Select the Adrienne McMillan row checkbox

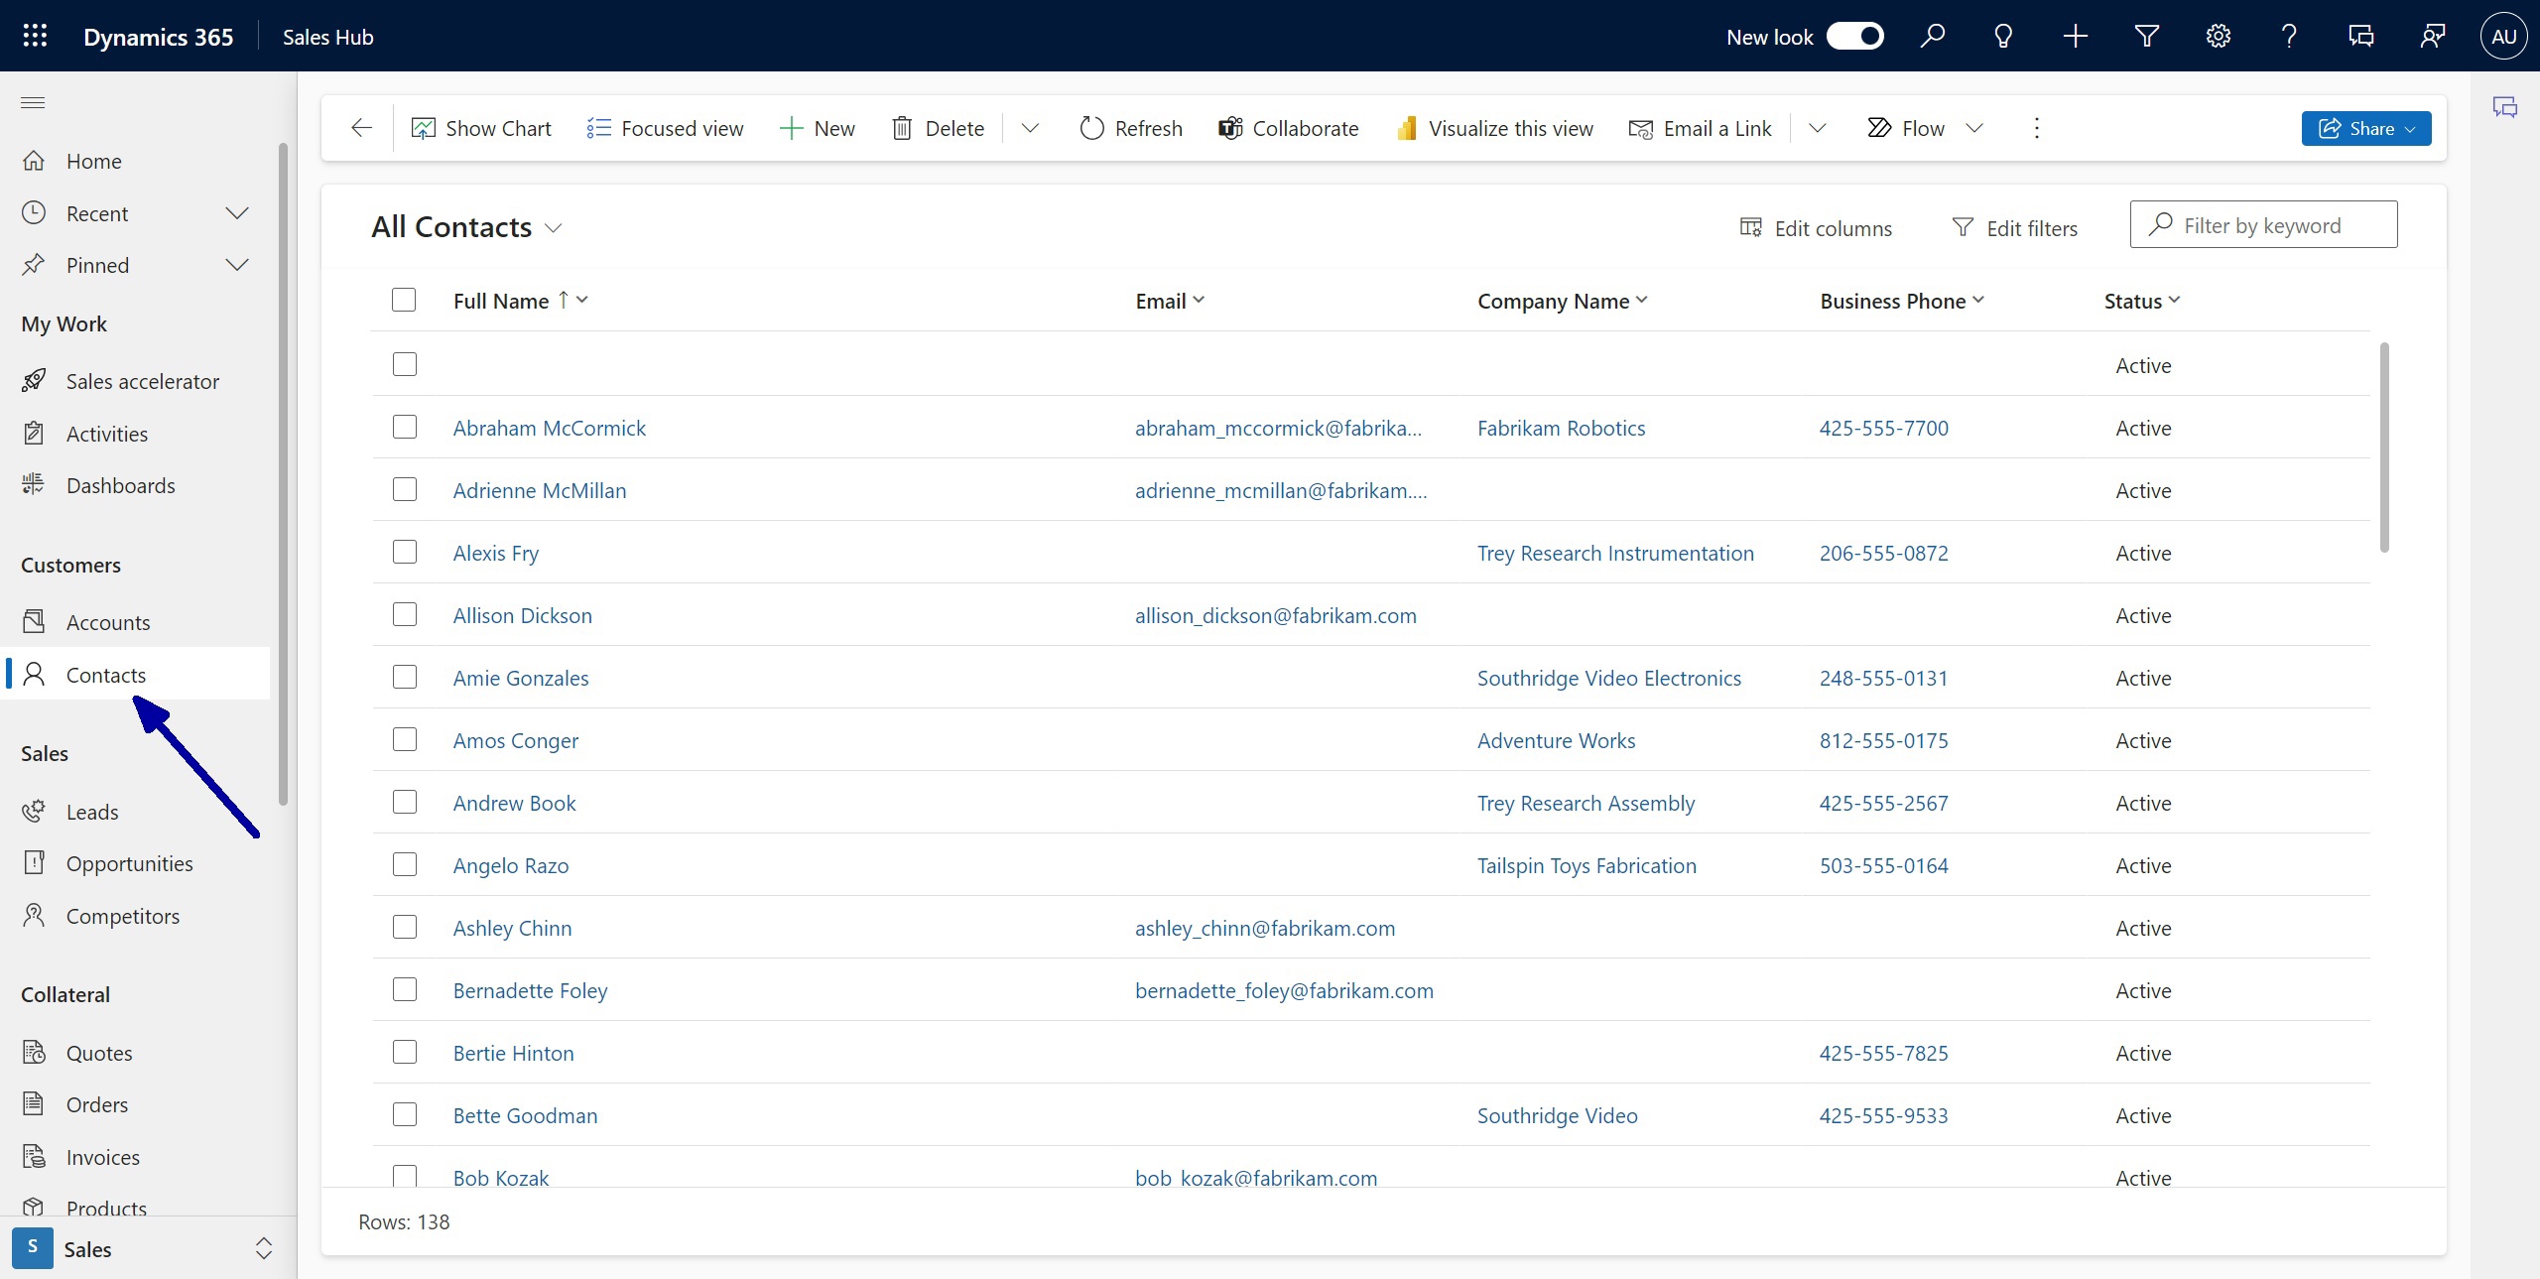pyautogui.click(x=405, y=489)
